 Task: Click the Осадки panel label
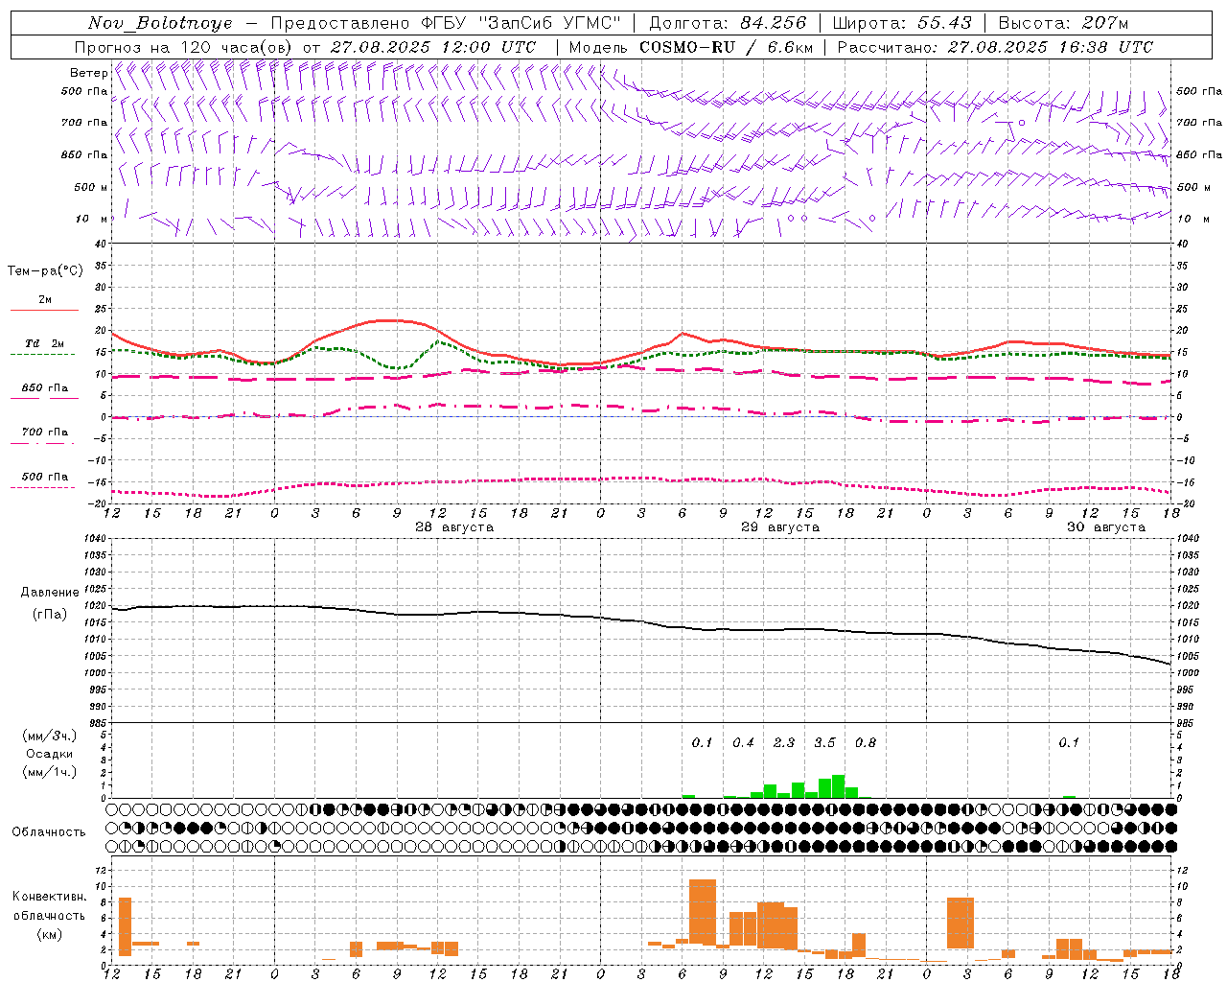tap(50, 754)
